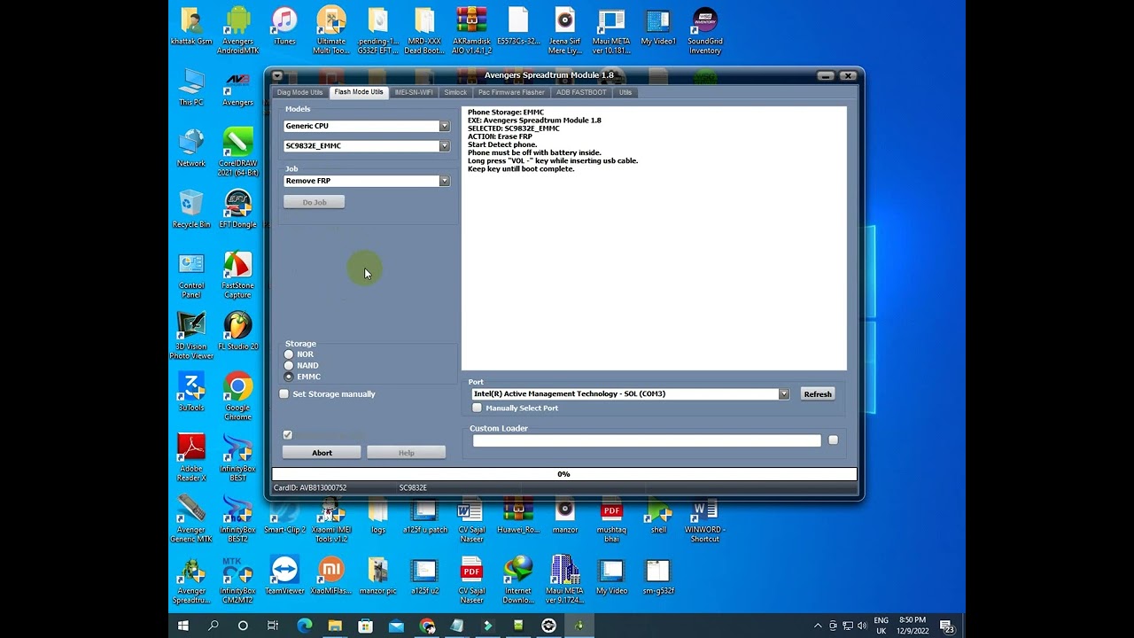1134x638 pixels.
Task: Open Google Chrome desktop shortcut
Action: (237, 397)
